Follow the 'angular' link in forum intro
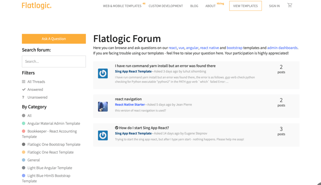The width and height of the screenshot is (321, 185). (x=192, y=48)
